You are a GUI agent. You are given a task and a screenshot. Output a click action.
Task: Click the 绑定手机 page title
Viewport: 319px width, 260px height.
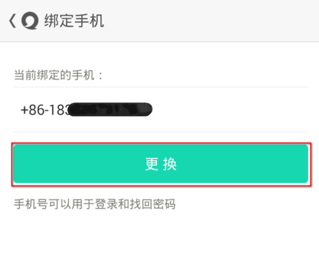(x=74, y=21)
